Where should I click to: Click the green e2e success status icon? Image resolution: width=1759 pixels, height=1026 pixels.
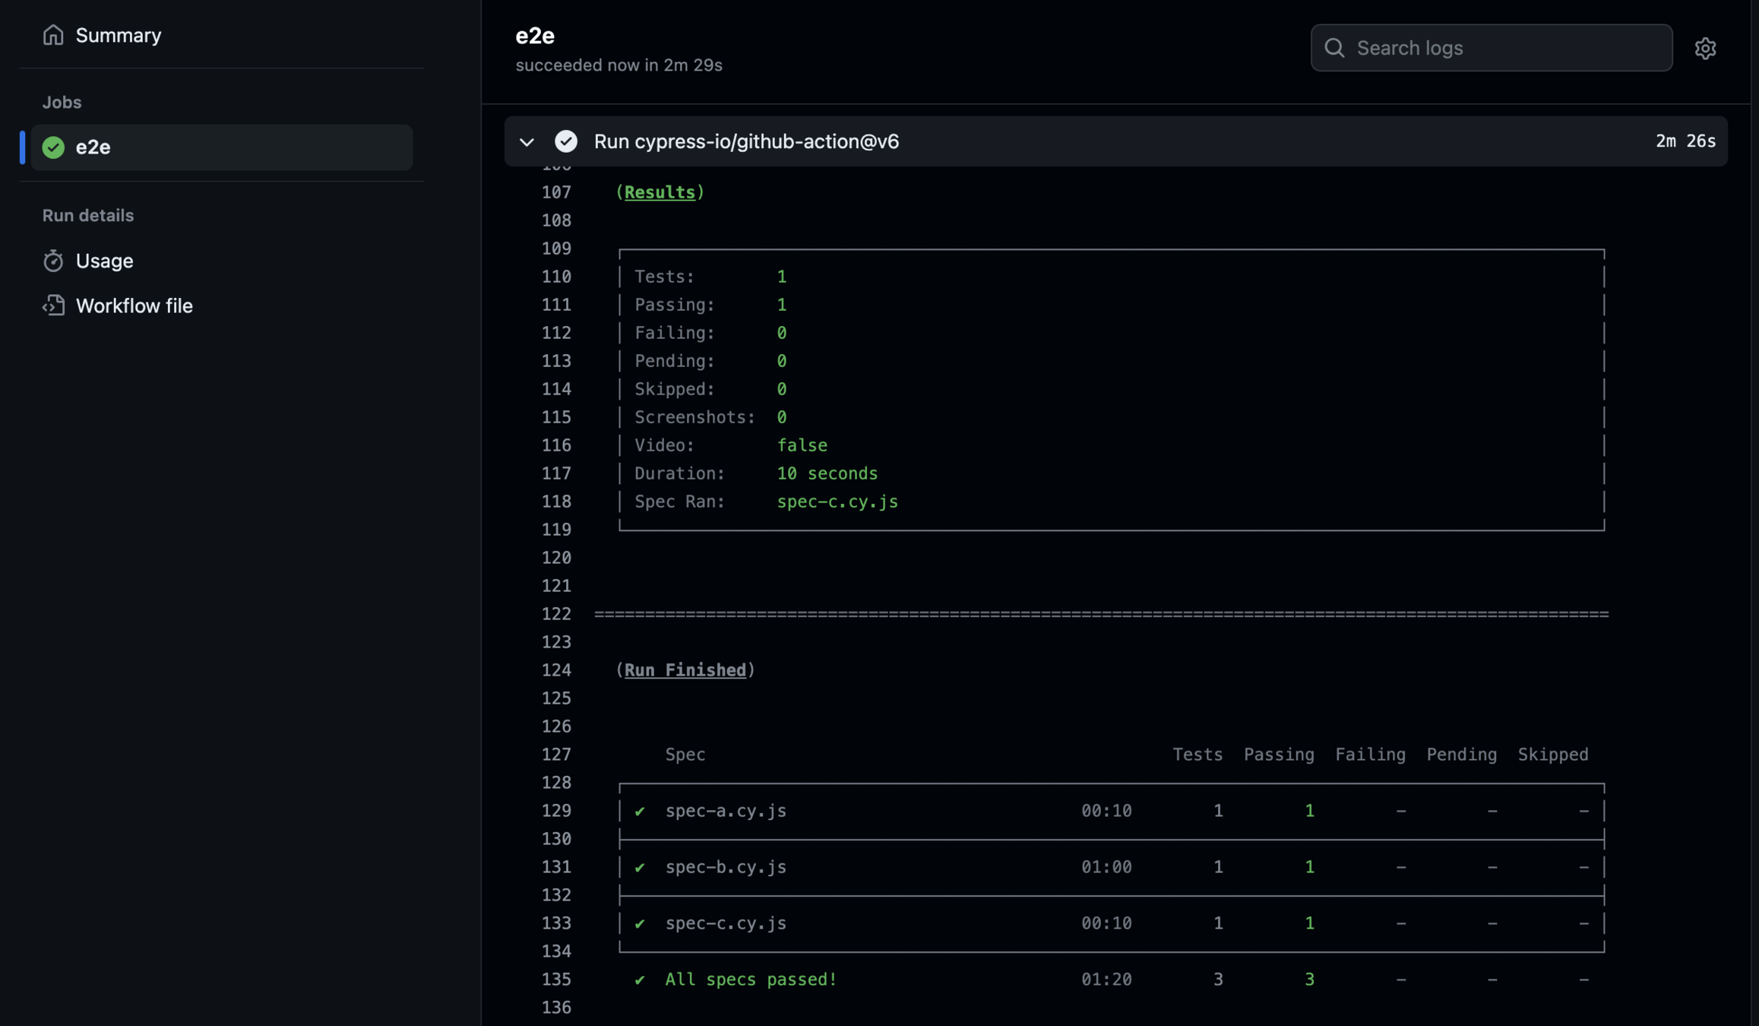[53, 147]
